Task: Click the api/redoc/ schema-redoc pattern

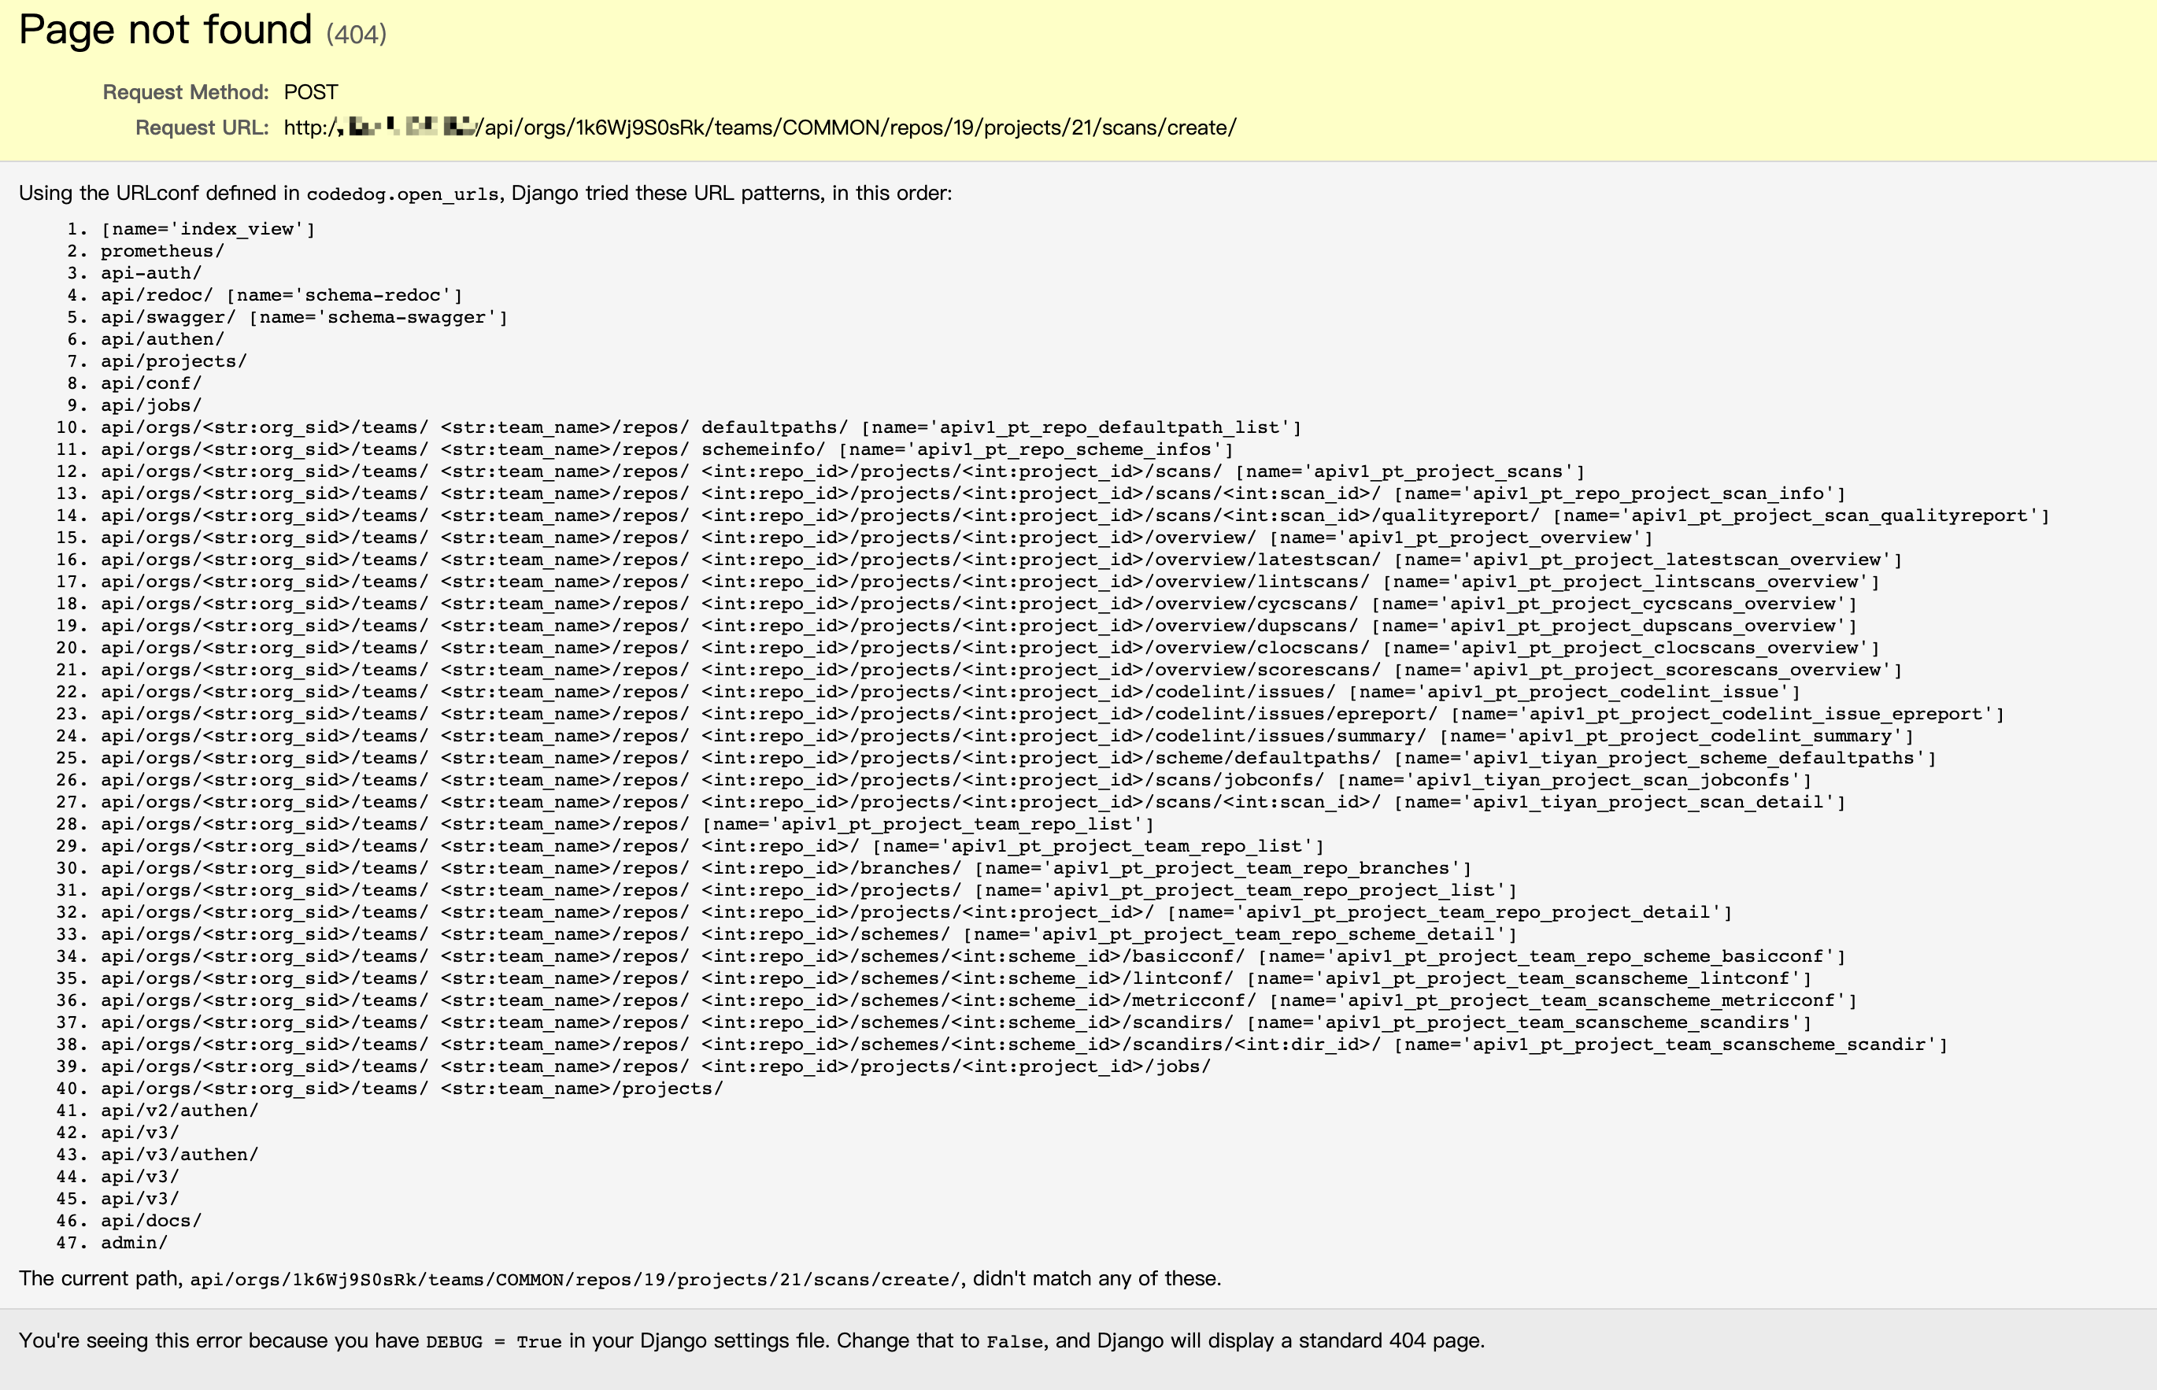Action: pos(281,295)
